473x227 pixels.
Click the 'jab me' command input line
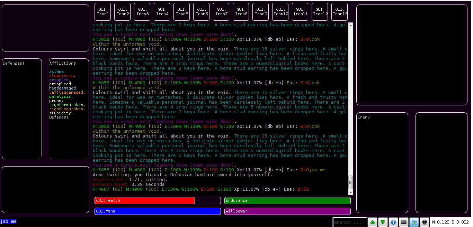point(166,221)
